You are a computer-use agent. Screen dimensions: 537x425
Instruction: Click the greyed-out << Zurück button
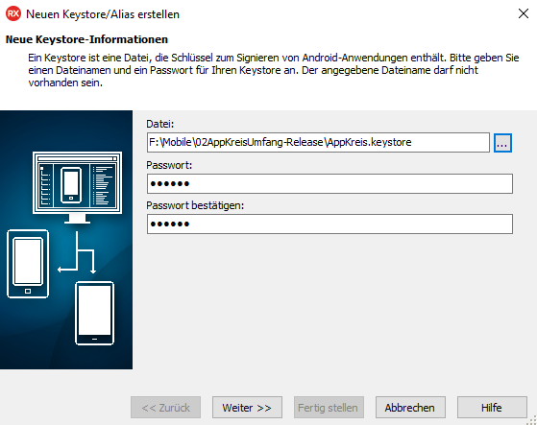166,407
